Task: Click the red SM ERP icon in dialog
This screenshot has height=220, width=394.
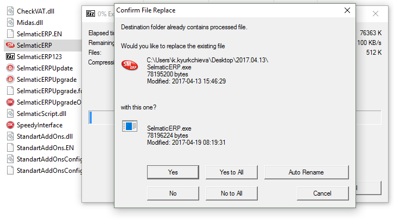Action: (130, 65)
